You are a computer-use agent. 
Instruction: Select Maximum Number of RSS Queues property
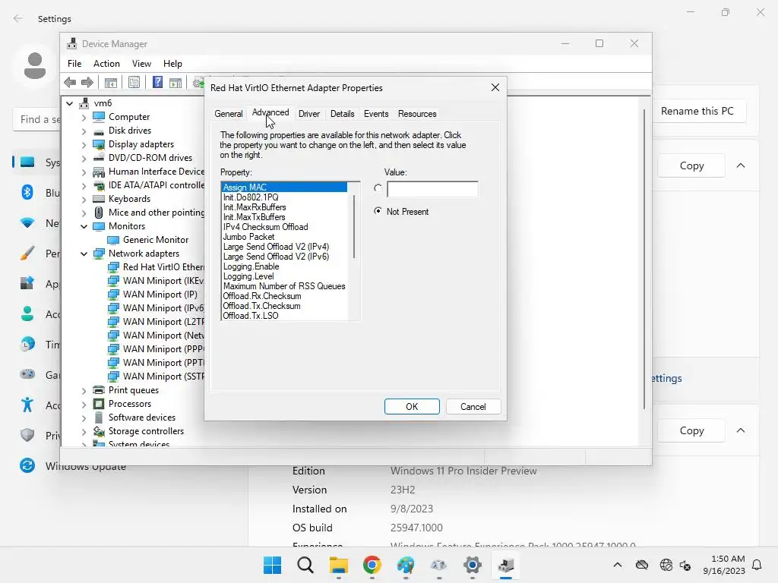click(284, 286)
